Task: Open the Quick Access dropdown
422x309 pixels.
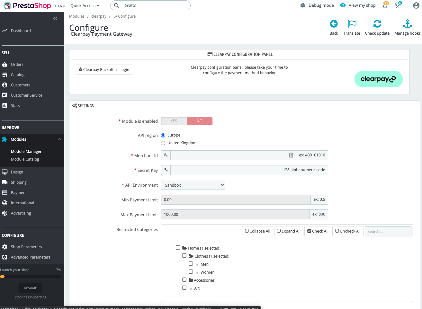Action: (x=85, y=5)
